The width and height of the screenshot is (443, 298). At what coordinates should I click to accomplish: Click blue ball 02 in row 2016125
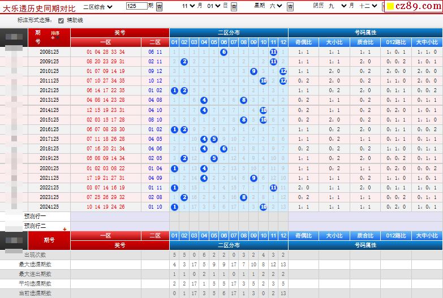click(184, 129)
